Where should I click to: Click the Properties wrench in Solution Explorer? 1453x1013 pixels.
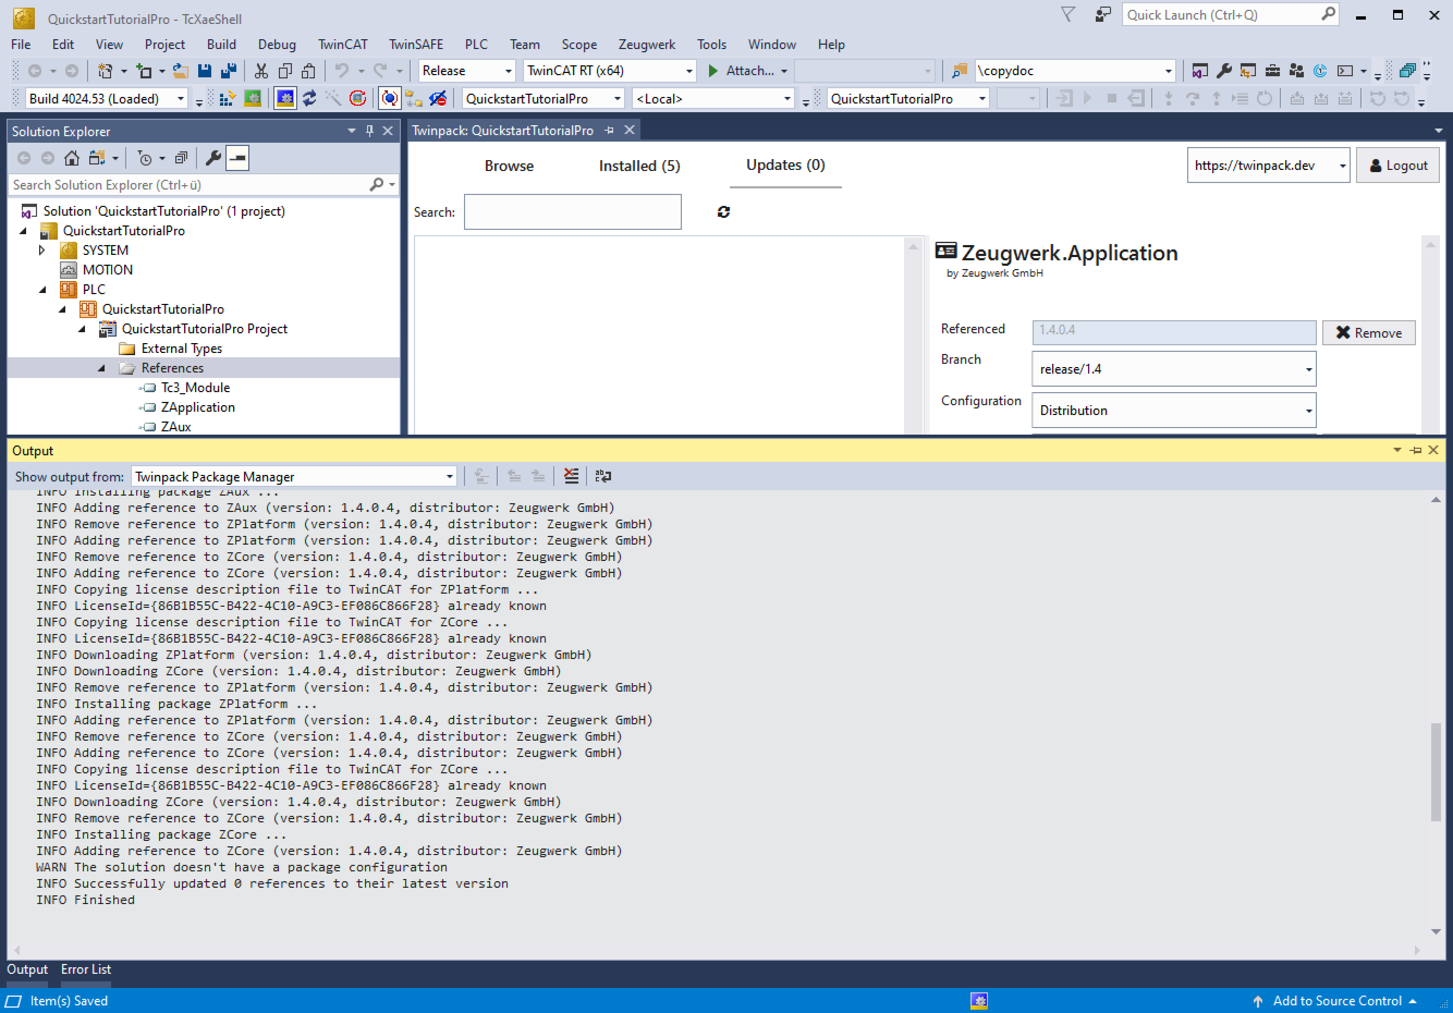213,158
